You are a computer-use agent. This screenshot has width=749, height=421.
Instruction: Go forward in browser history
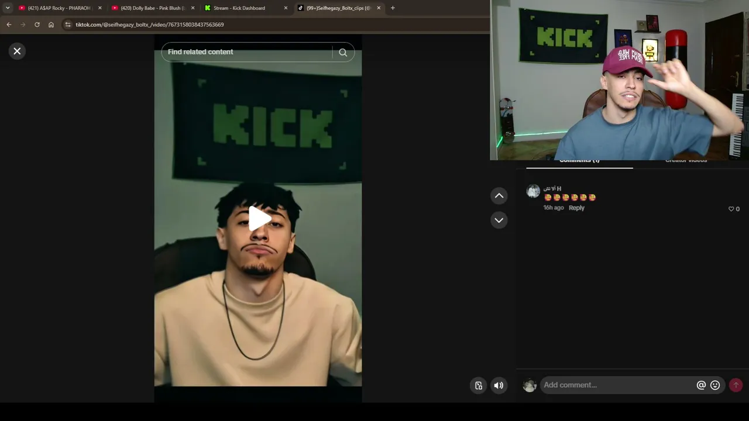tap(23, 25)
